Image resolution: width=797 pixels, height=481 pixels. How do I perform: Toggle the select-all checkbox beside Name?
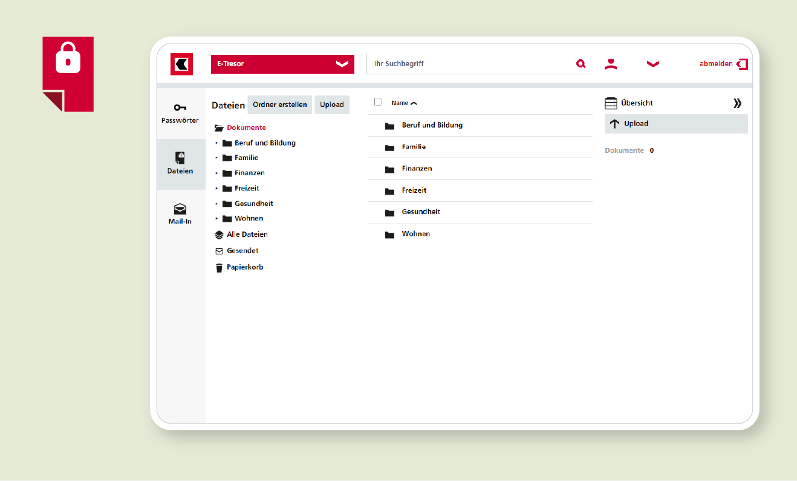point(378,102)
